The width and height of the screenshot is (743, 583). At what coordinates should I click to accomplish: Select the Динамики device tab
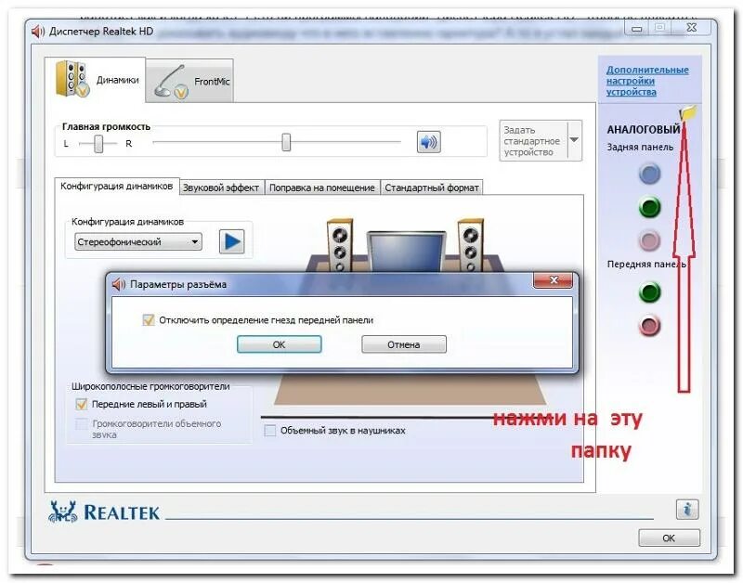tap(96, 80)
